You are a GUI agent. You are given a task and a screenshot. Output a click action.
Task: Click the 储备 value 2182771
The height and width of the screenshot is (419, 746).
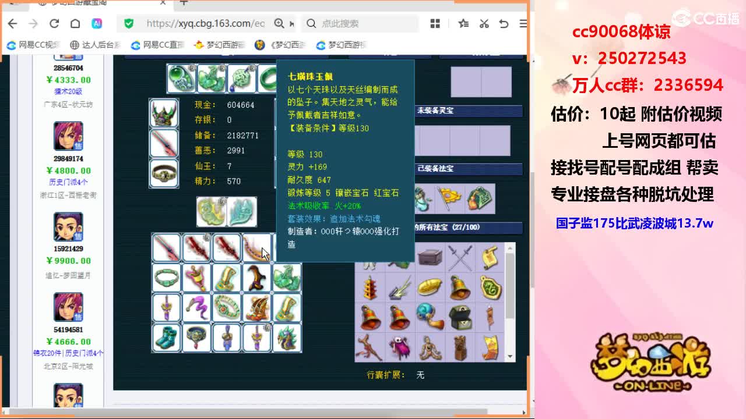pos(243,136)
